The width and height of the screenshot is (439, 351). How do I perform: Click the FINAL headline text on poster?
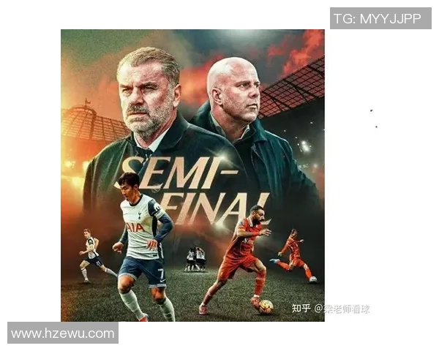216,208
